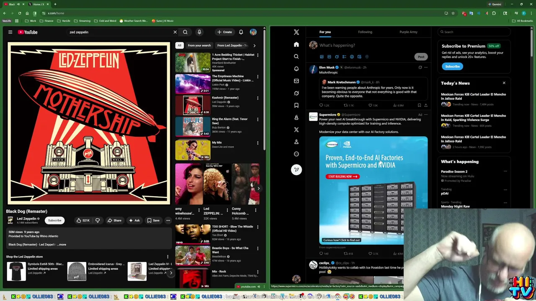The image size is (536, 301).
Task: Go back in the browser
Action: [5, 13]
